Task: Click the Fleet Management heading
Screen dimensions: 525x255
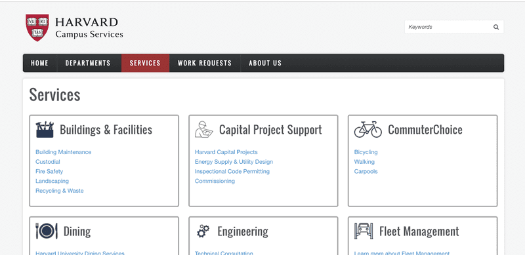Action: pyautogui.click(x=419, y=231)
